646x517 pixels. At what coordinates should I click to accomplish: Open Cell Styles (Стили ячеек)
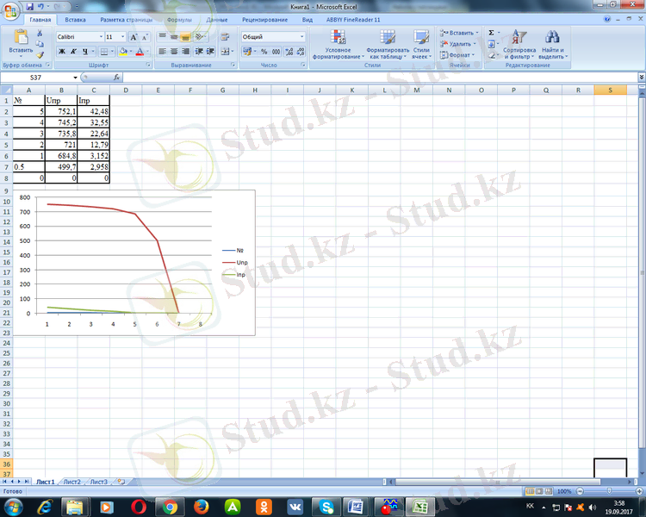pyautogui.click(x=421, y=45)
